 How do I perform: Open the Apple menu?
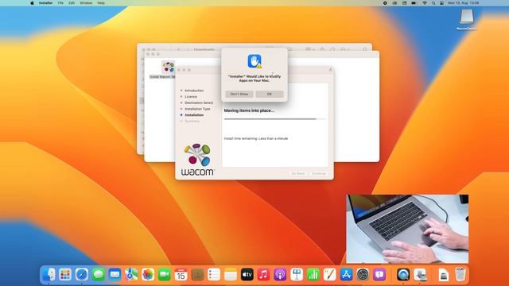click(x=32, y=3)
